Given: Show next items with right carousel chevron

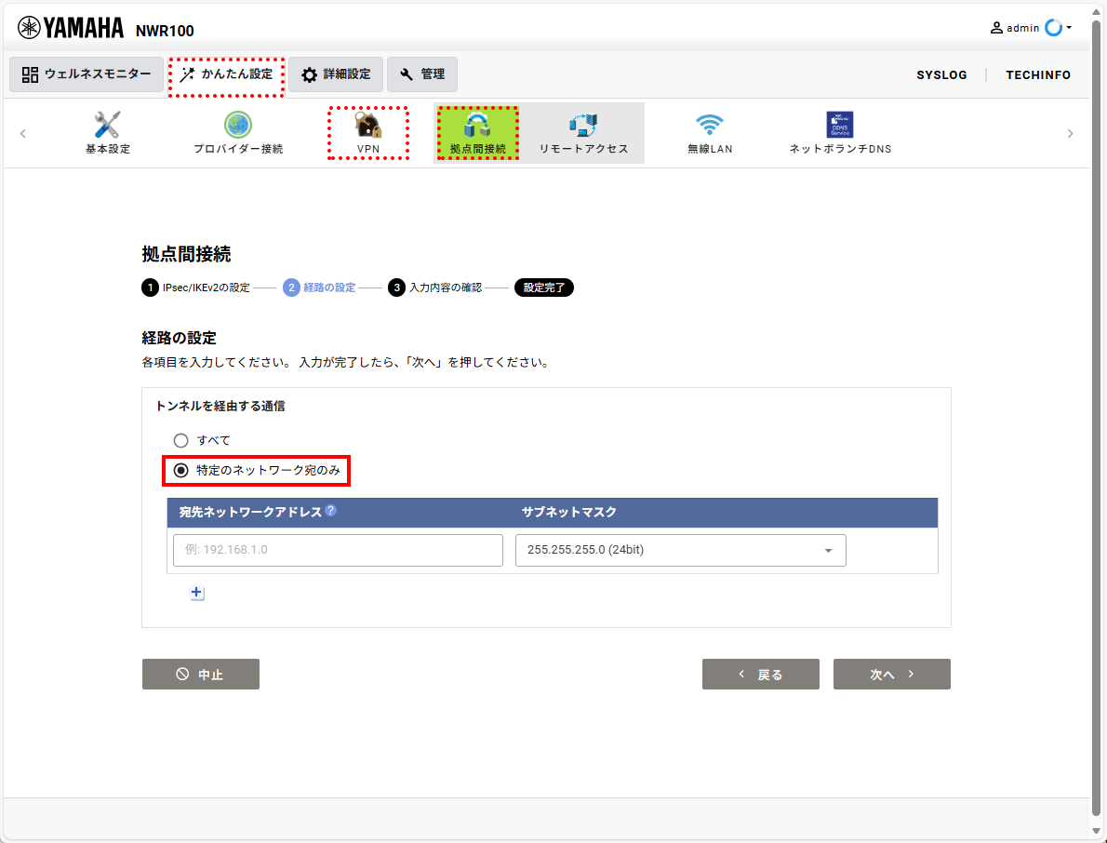Looking at the screenshot, I should click(1070, 133).
